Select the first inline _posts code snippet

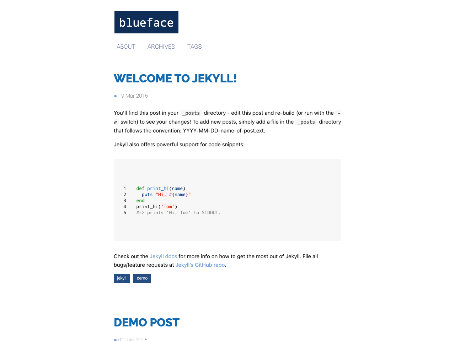(191, 113)
